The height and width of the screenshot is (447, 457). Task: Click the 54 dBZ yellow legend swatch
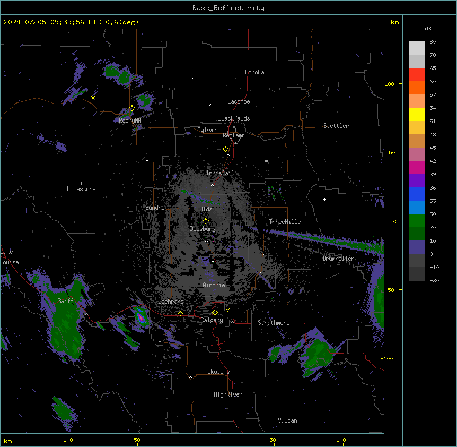pyautogui.click(x=417, y=114)
